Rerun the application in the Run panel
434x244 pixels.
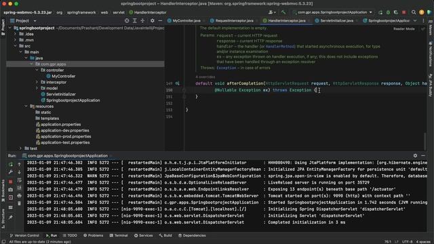pos(11,165)
